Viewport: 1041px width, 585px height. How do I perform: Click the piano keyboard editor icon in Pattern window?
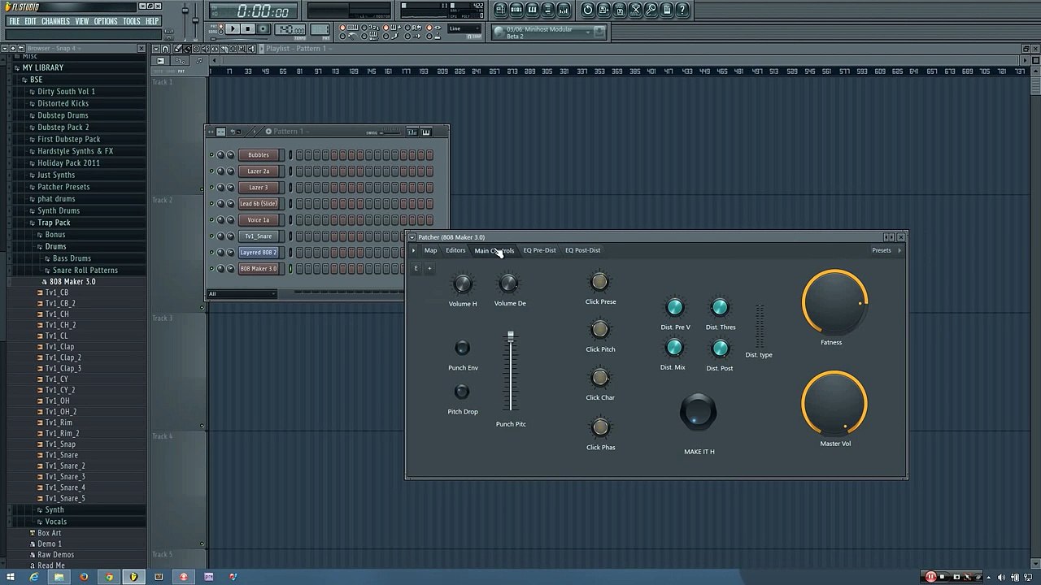[x=426, y=132]
